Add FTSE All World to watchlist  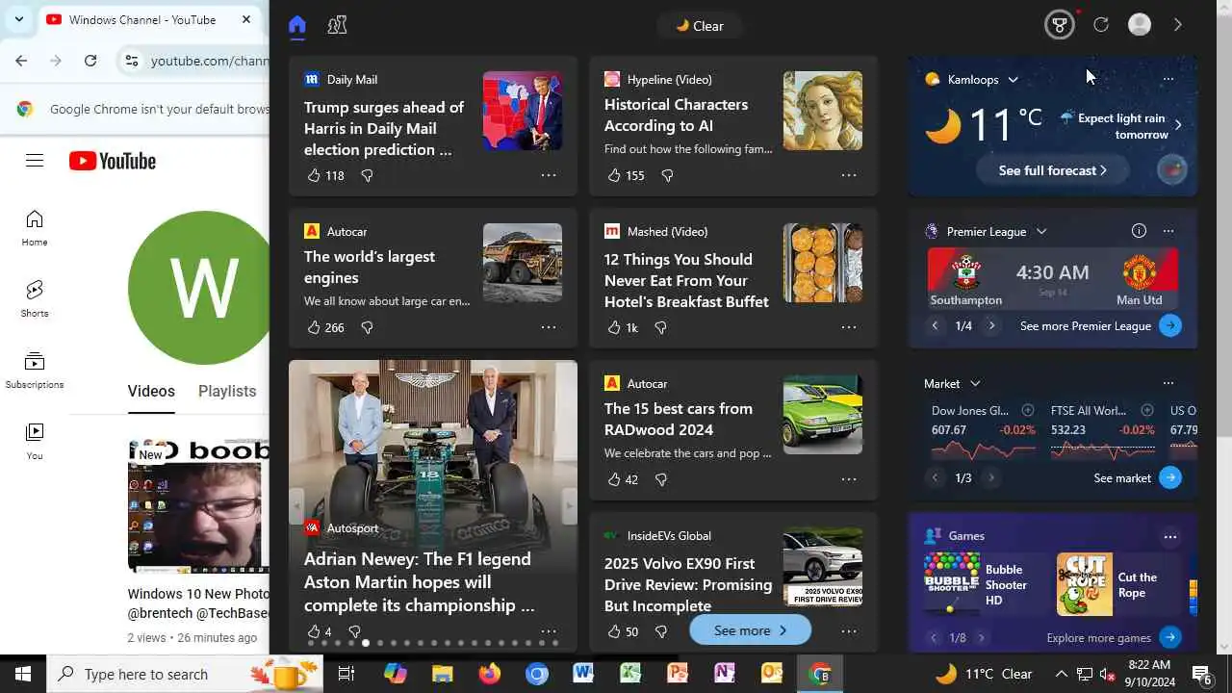(1146, 410)
